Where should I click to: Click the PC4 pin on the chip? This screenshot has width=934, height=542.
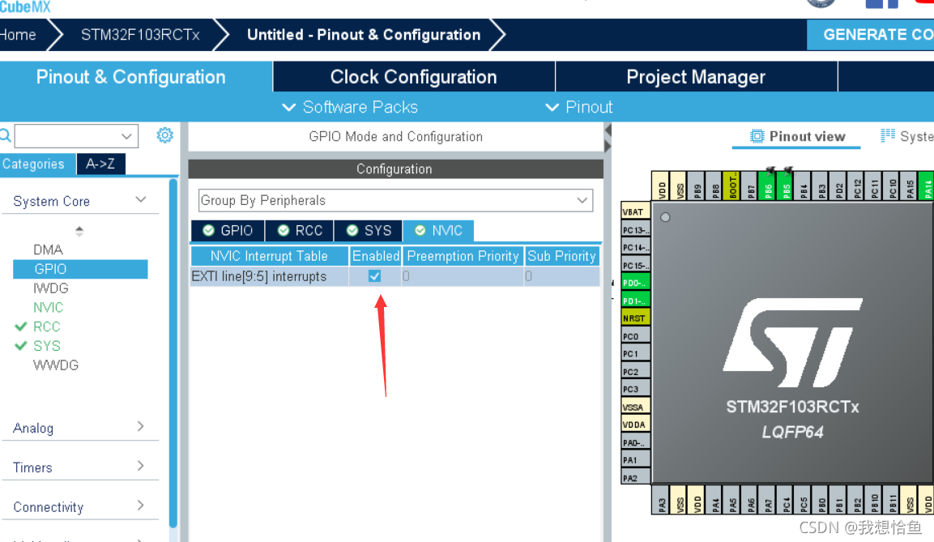(x=787, y=501)
